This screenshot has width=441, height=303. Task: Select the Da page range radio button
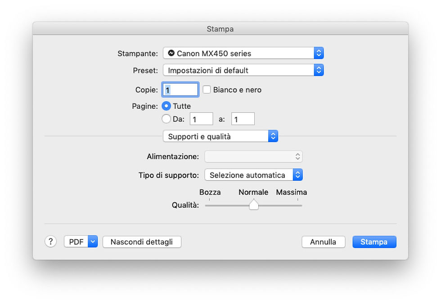166,119
